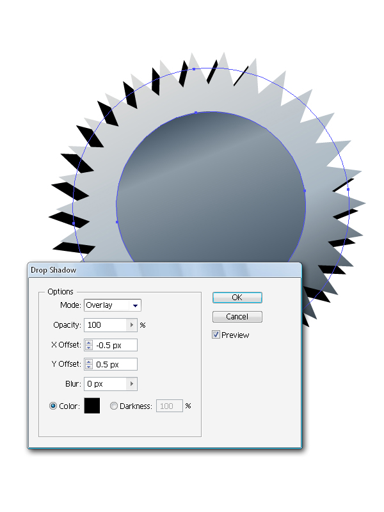Click the disabled Darkness percentage field
This screenshot has width=384, height=512.
click(170, 406)
